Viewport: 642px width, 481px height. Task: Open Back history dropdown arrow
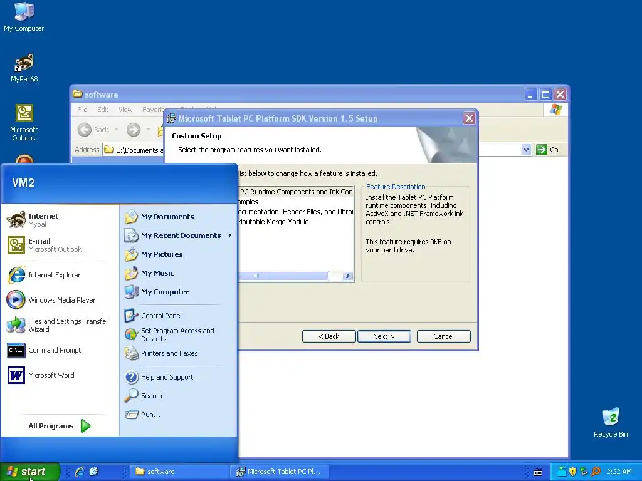116,130
